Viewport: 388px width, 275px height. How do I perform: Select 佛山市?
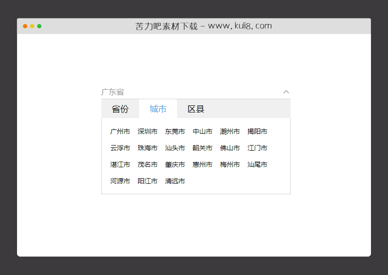[x=229, y=148]
